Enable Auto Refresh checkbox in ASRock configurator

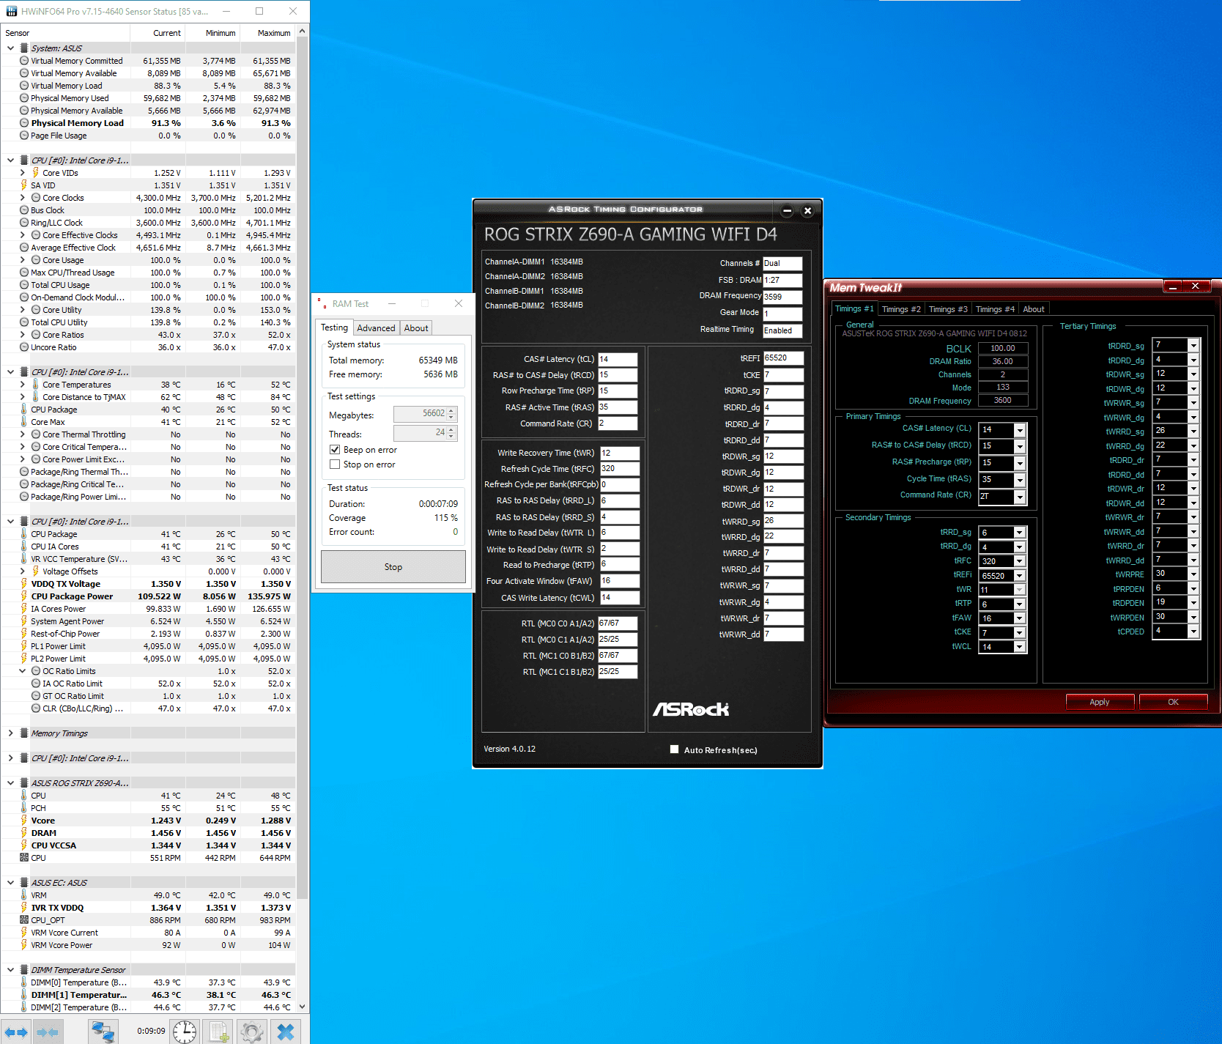(674, 749)
